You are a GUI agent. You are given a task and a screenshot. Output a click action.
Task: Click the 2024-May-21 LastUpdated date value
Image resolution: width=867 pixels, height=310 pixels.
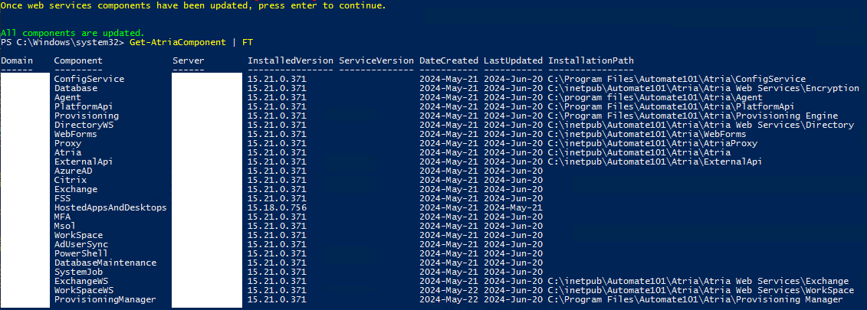point(513,207)
